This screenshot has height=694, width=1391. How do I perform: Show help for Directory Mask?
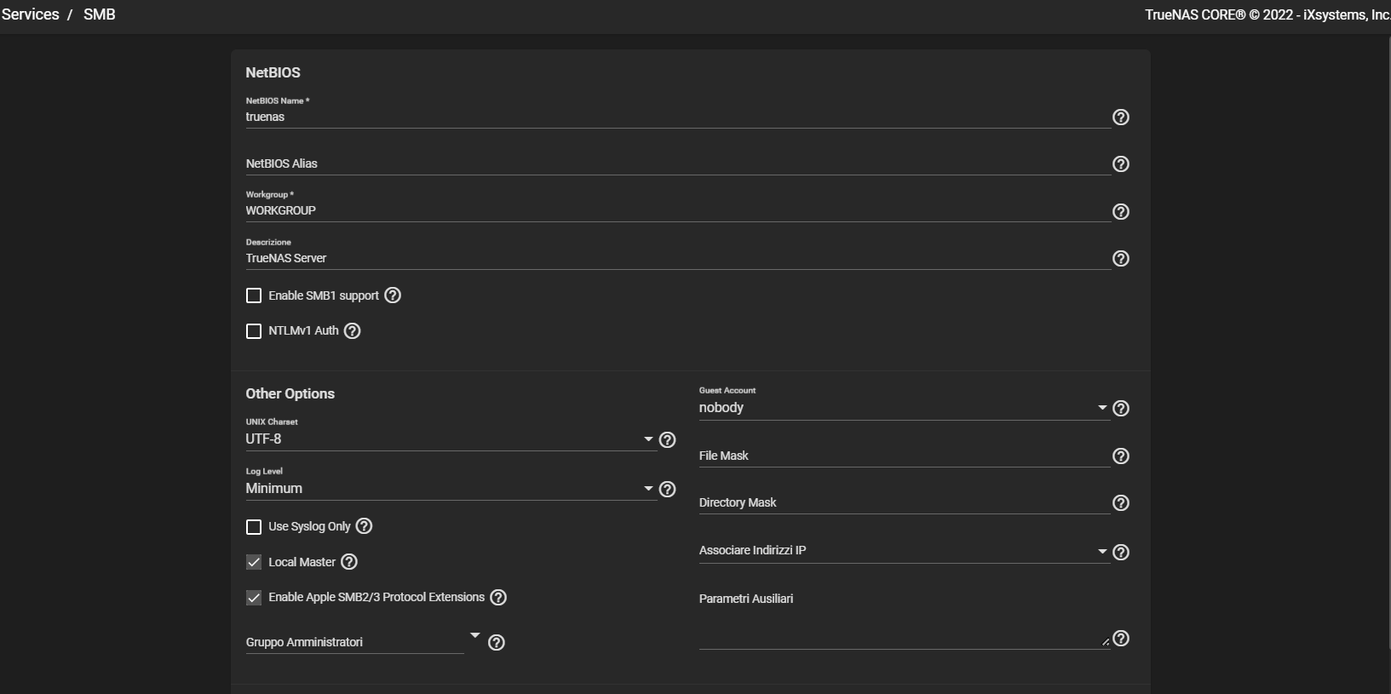[1121, 503]
